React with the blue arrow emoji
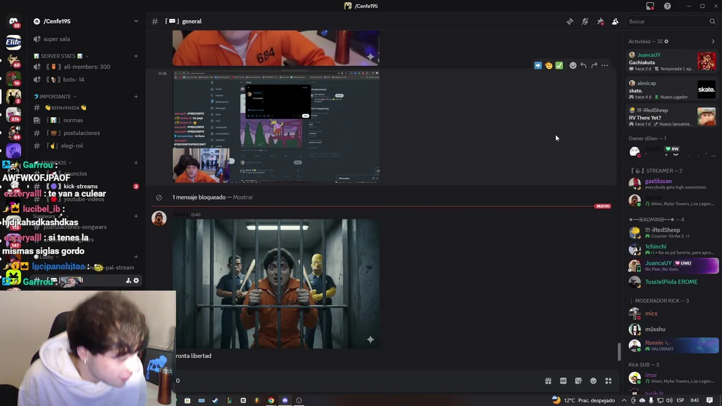The image size is (722, 406). click(x=538, y=65)
